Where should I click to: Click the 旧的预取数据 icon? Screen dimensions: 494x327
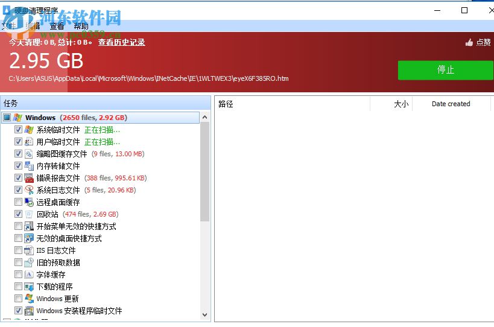point(29,262)
